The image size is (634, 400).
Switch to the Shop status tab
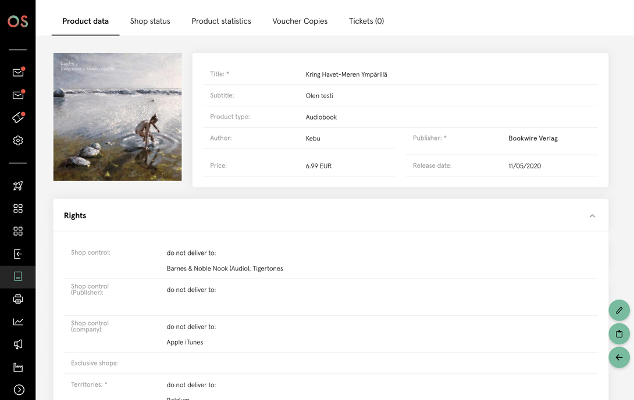150,21
